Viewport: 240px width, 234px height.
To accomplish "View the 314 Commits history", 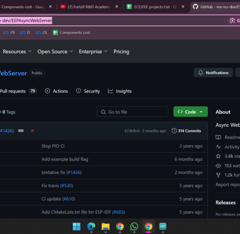I will [x=186, y=130].
